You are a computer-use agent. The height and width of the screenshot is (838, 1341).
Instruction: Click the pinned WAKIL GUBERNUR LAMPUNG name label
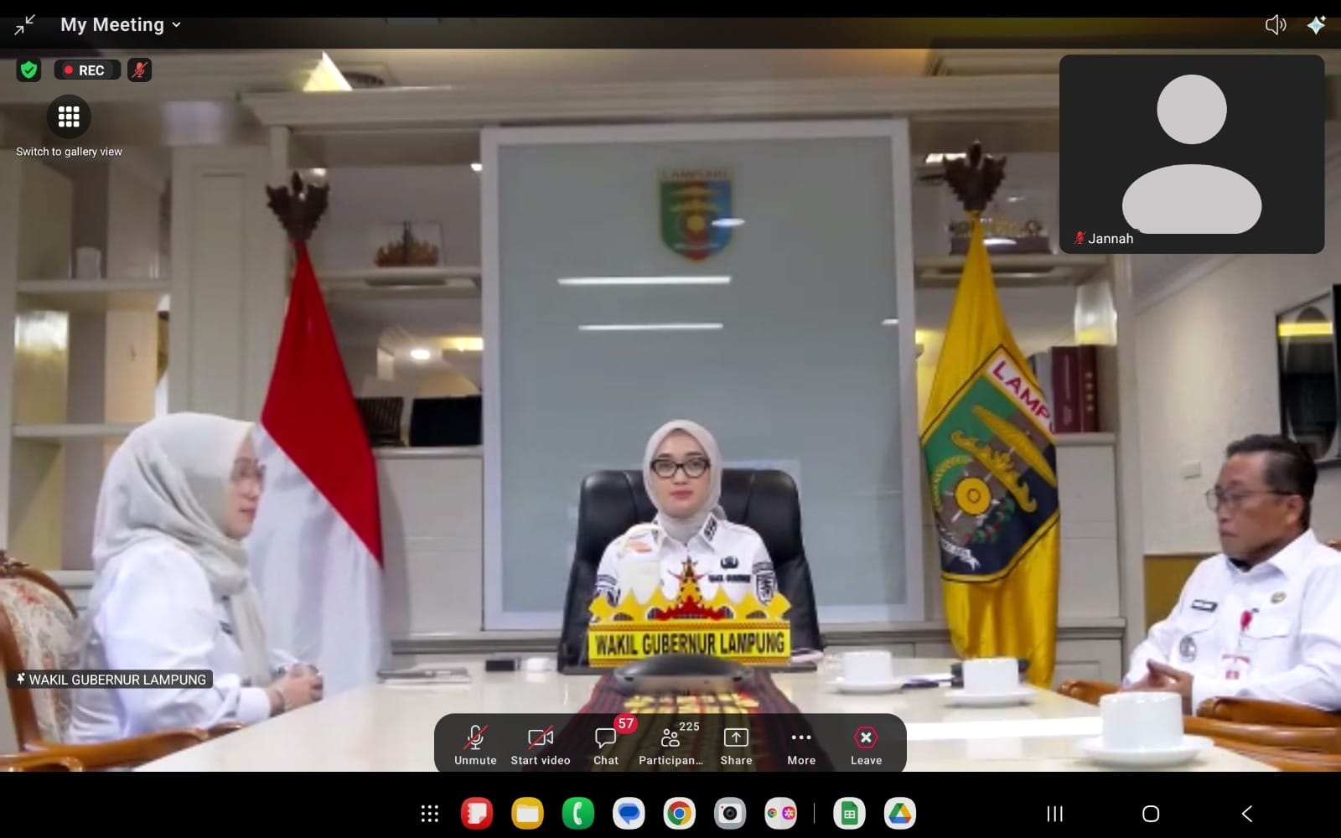[111, 680]
